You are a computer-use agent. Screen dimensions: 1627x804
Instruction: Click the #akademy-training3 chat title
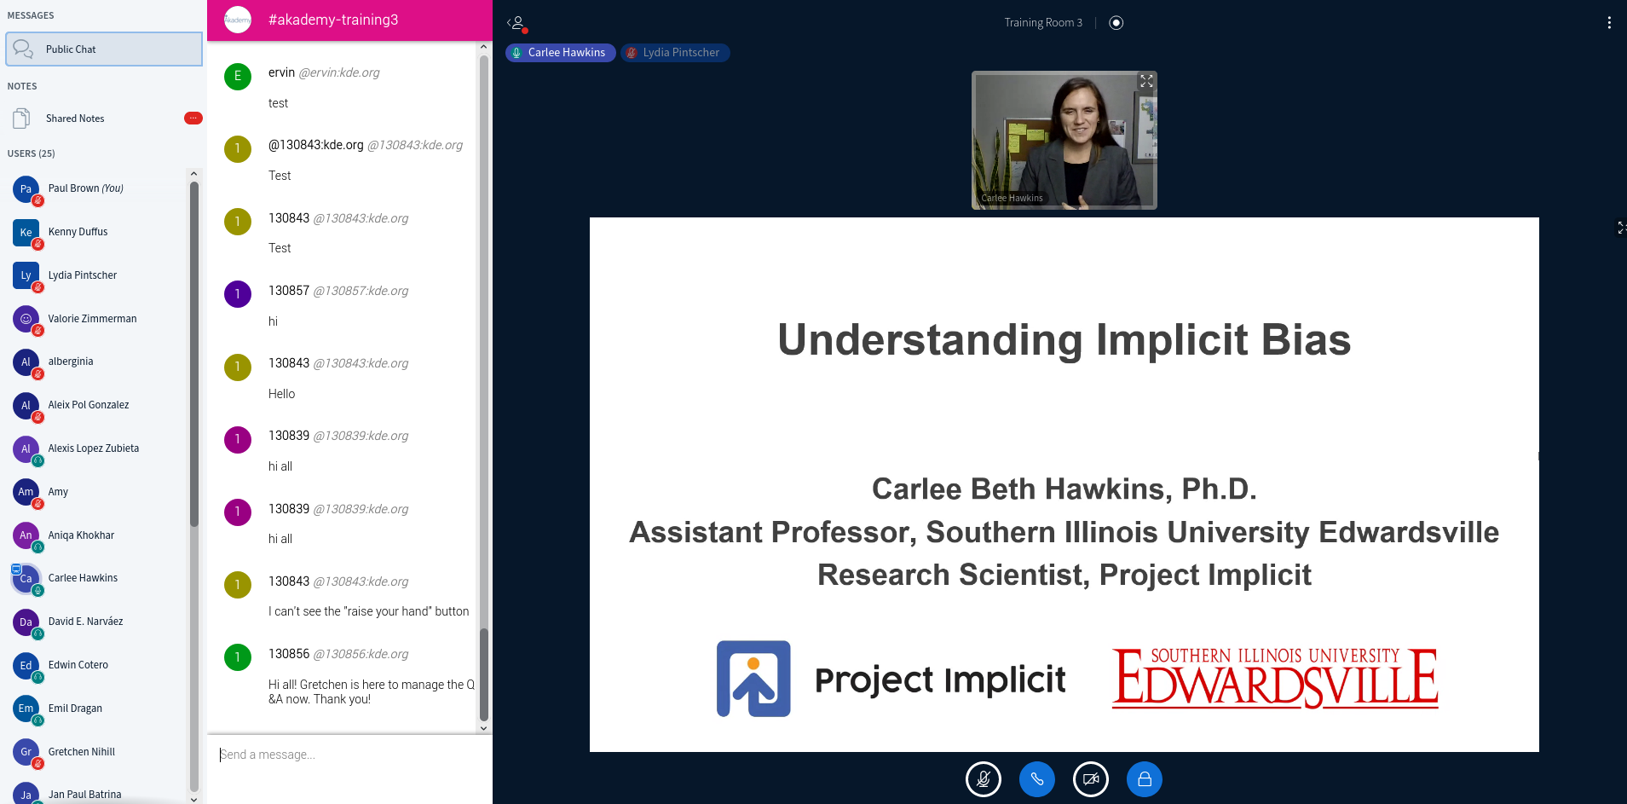[x=333, y=20]
